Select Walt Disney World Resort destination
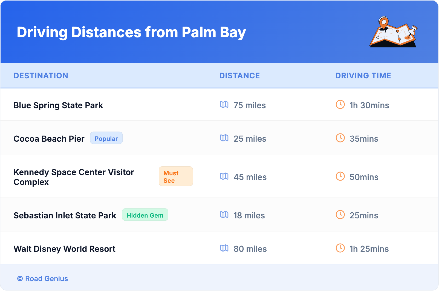 pos(65,249)
